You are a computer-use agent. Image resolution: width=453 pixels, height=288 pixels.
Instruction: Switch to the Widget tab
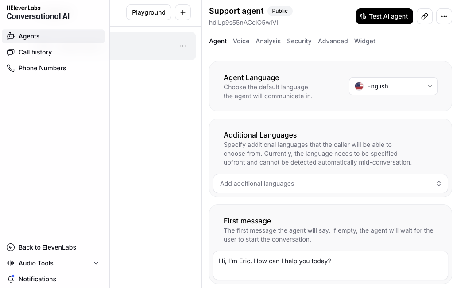point(364,41)
